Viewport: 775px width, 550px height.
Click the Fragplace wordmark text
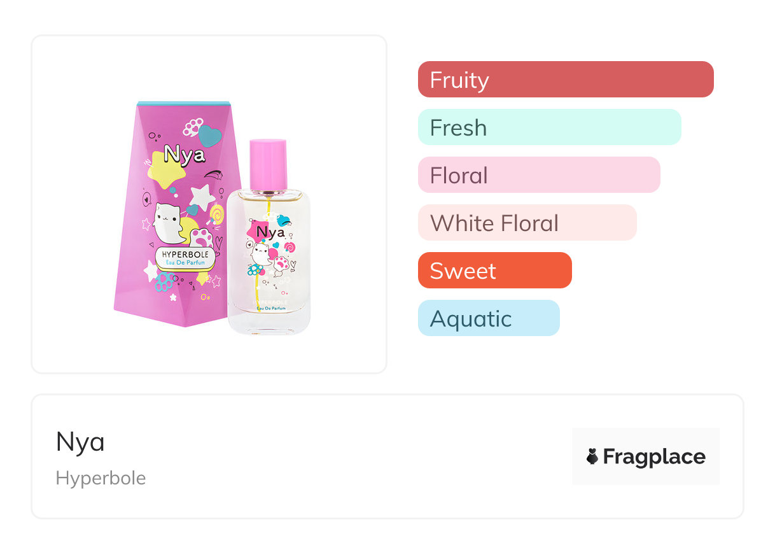[653, 456]
